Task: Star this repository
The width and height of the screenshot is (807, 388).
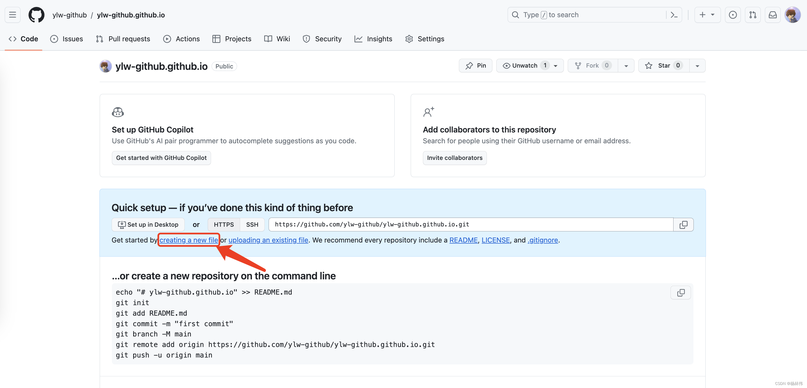Action: point(664,65)
